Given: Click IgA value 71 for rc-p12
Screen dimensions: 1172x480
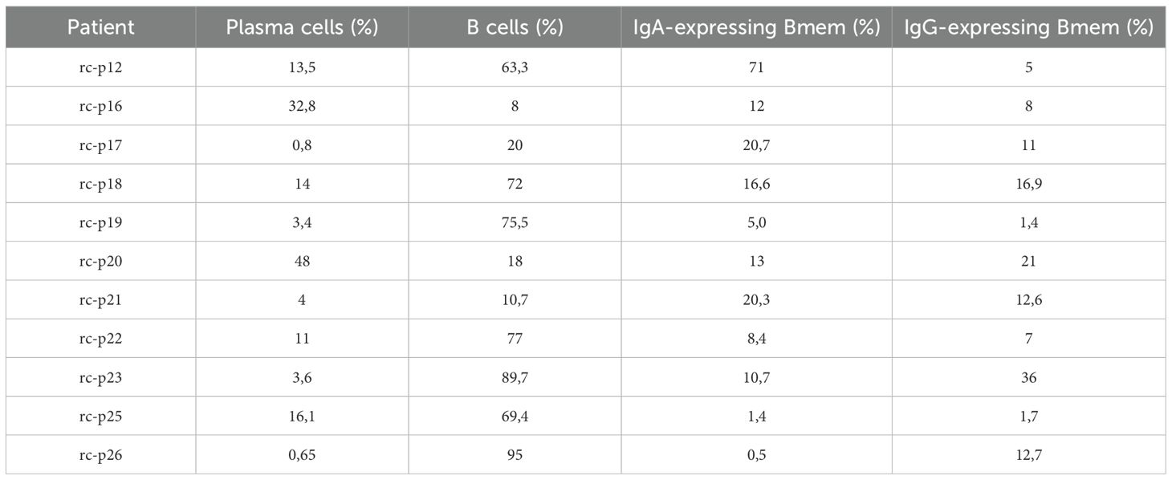Looking at the screenshot, I should 756,67.
